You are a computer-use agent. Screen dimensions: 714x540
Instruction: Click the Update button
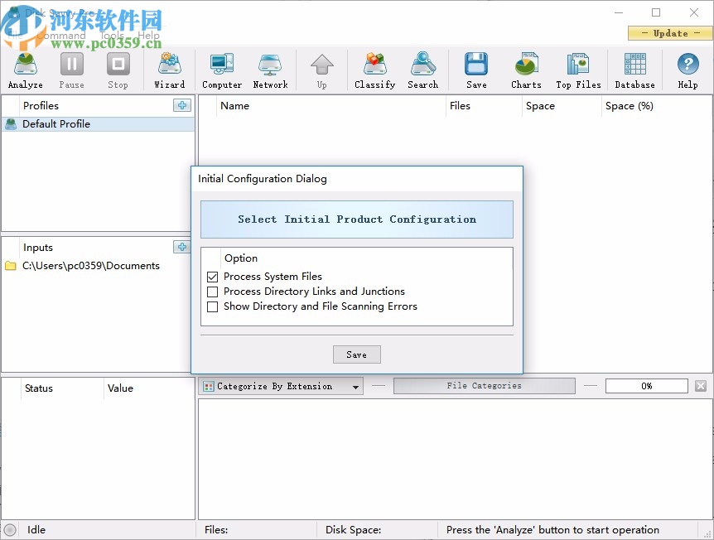point(668,33)
